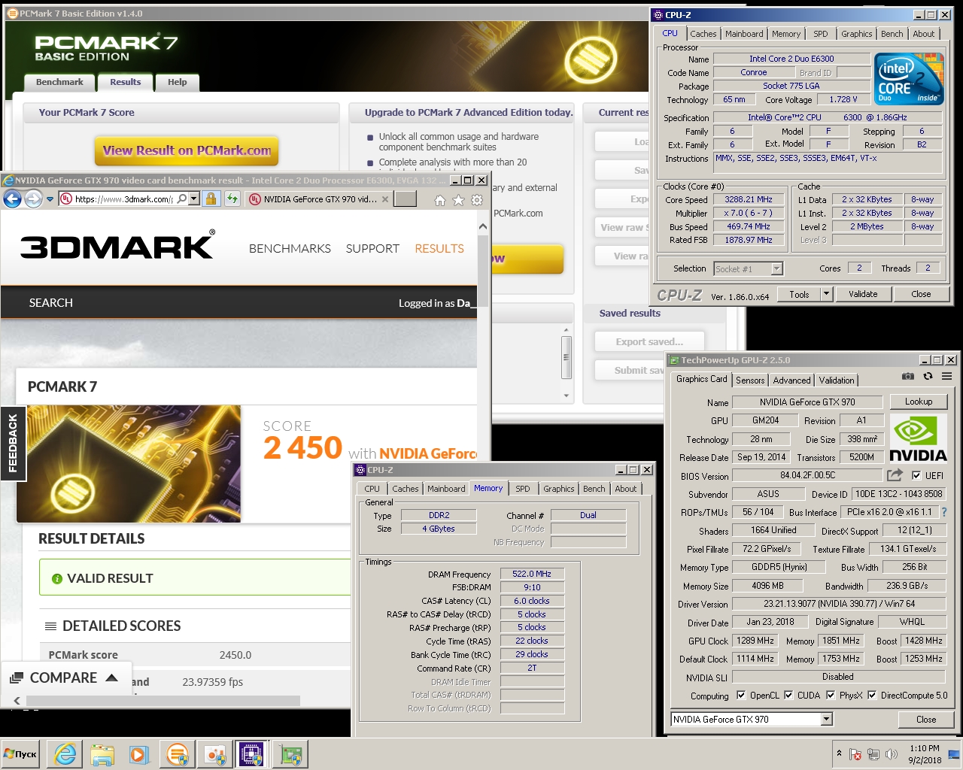
Task: Click RESULTS in 3DMark navigation
Action: pyautogui.click(x=439, y=248)
